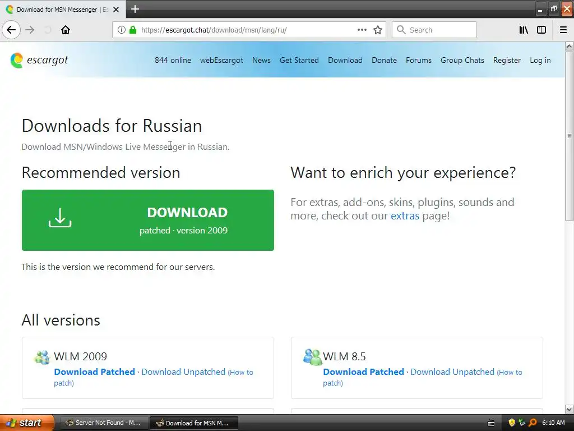Open Group Chats page
The image size is (574, 431).
point(462,60)
